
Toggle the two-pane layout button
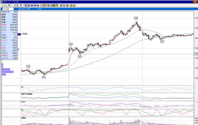[x=32, y=5]
